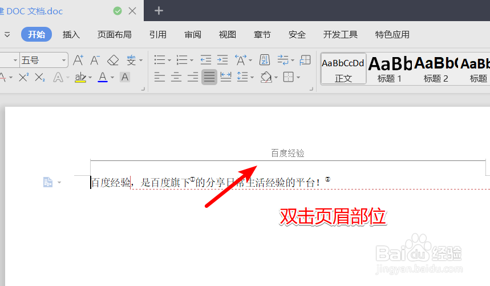This screenshot has height=286, width=490.
Task: Apply subscript formatting
Action: [40, 77]
